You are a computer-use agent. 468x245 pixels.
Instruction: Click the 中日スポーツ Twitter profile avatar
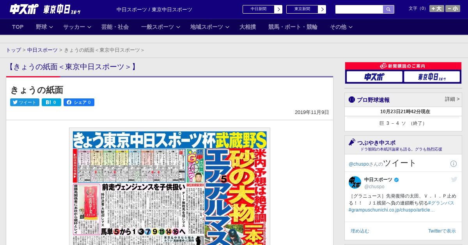355,182
